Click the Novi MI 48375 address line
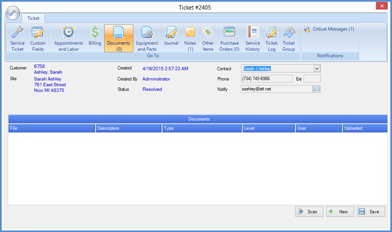392x232 pixels. pos(49,91)
